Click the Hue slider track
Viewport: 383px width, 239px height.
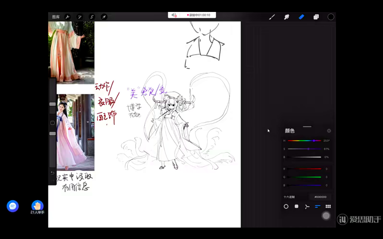pyautogui.click(x=304, y=141)
